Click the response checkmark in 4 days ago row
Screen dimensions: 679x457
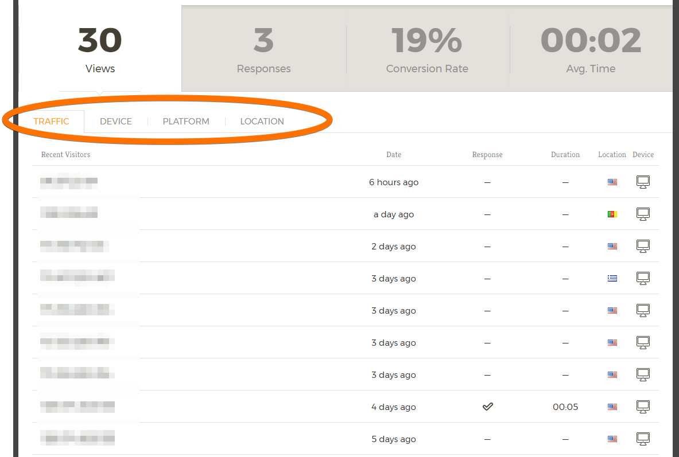tap(487, 407)
